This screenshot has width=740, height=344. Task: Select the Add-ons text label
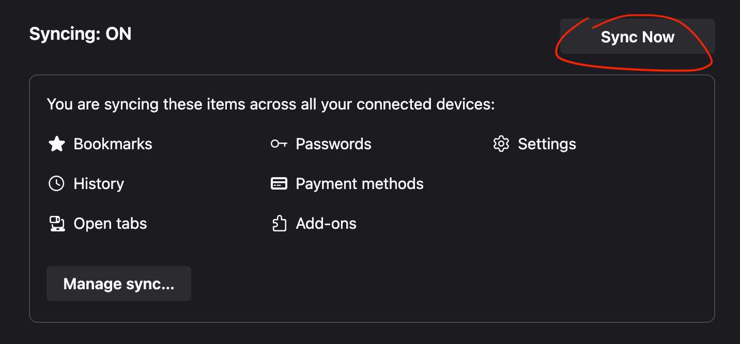(326, 224)
